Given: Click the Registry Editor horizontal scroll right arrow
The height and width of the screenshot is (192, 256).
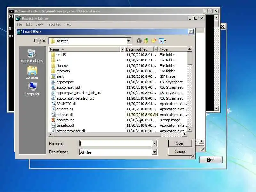Looking at the screenshot, I should point(202,141).
